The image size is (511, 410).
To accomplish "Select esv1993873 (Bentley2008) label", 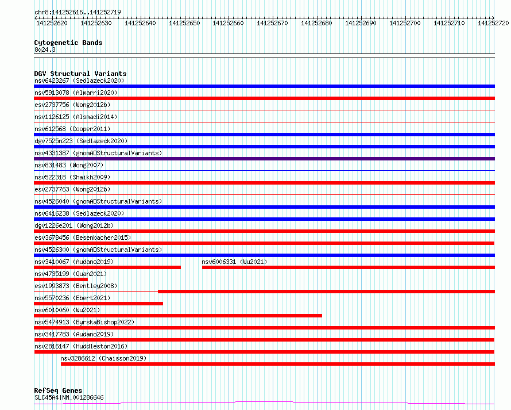I will coord(76,286).
